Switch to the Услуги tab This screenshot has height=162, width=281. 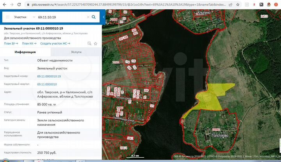point(76,52)
